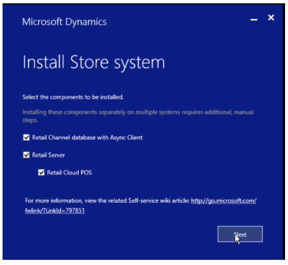Viewport: 288px width, 265px height.
Task: Click the 'Microsoft Dynamics' title text
Action: 64,22
